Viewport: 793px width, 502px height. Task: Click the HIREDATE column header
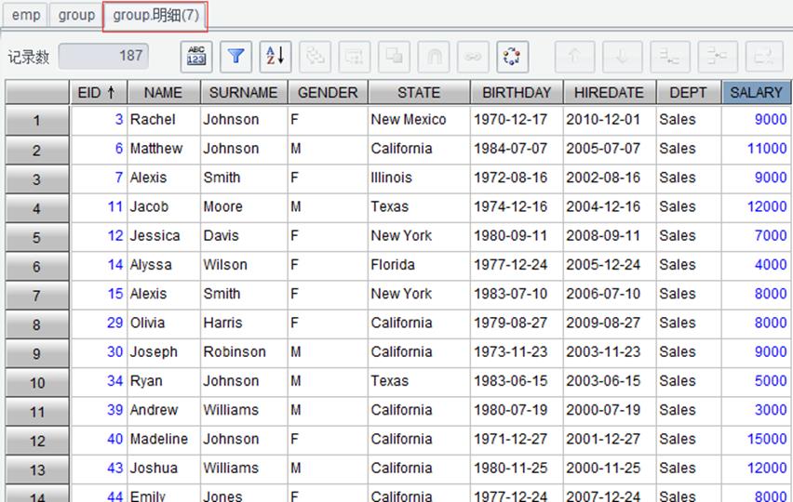(x=609, y=92)
